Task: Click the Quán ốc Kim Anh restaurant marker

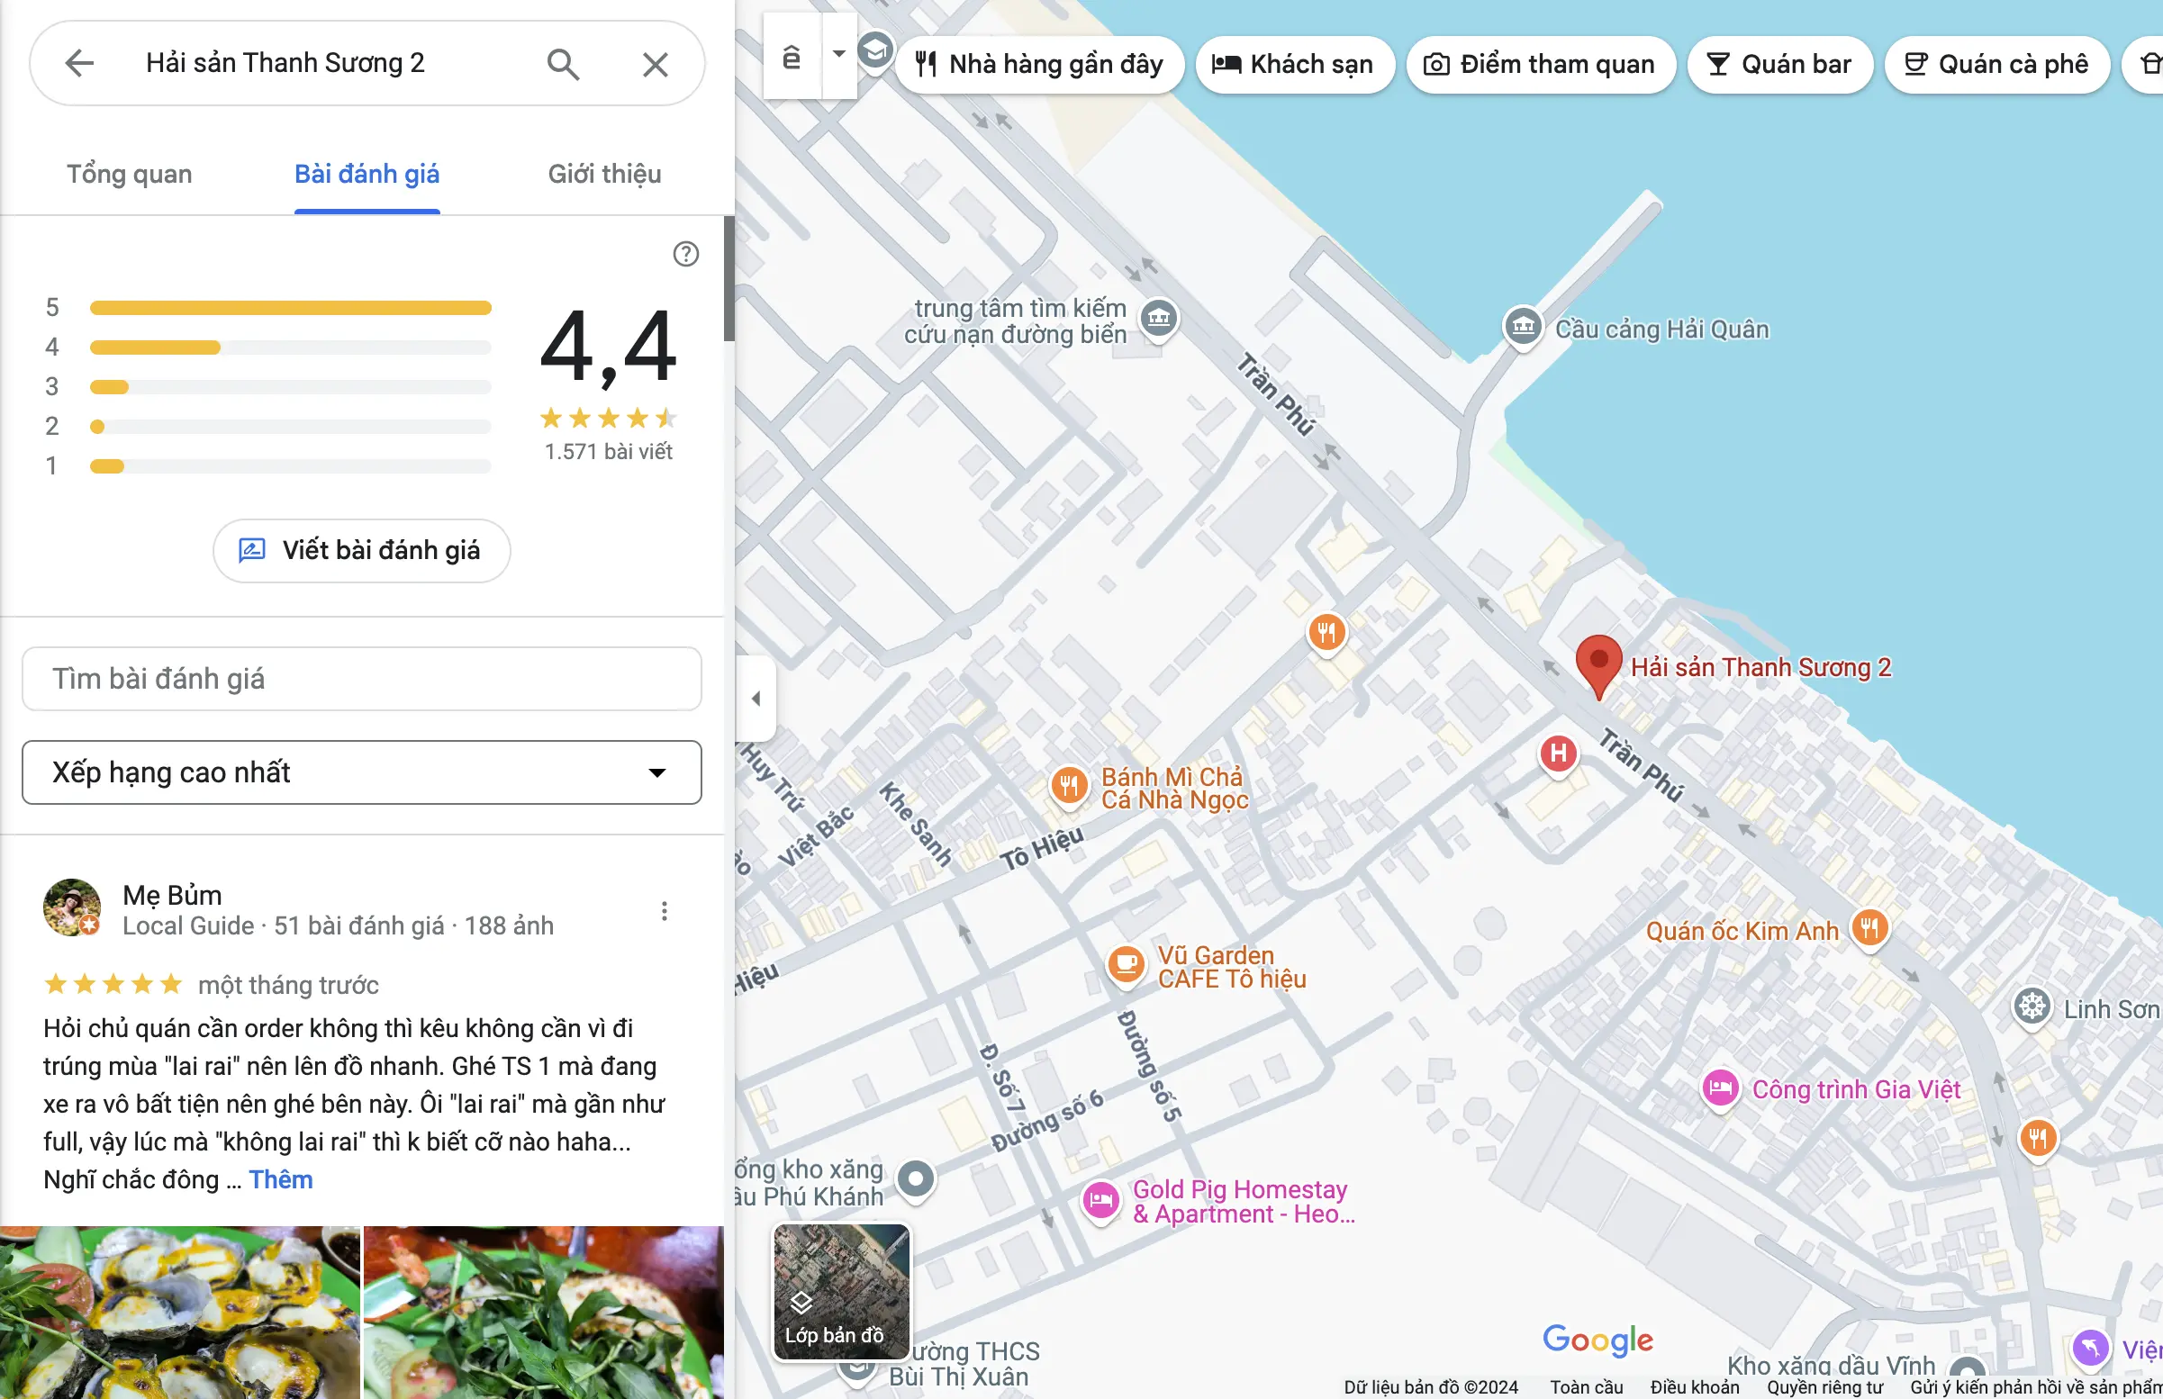Action: (1869, 928)
